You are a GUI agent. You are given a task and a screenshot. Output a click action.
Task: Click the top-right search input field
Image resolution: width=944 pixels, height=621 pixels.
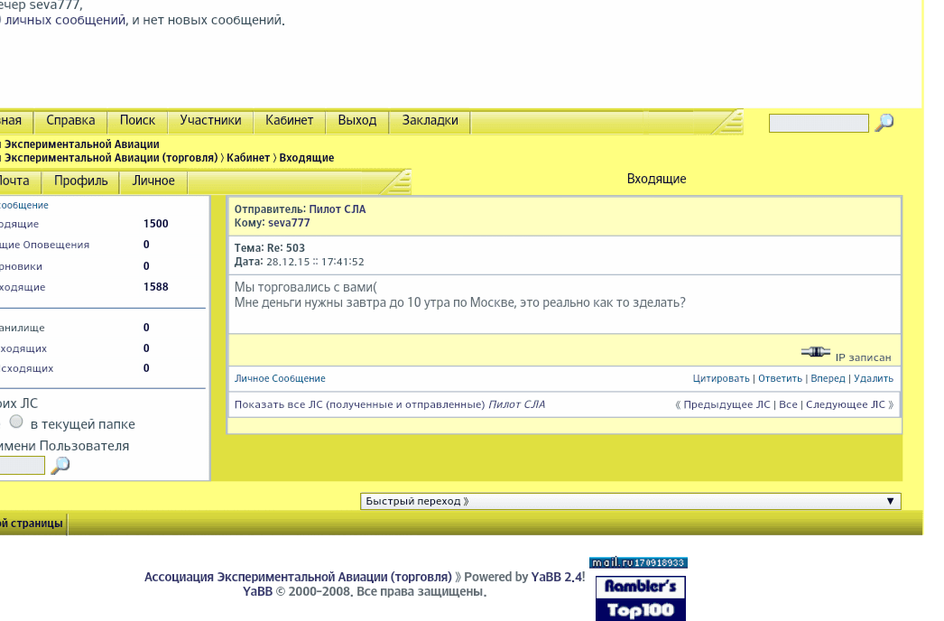818,124
